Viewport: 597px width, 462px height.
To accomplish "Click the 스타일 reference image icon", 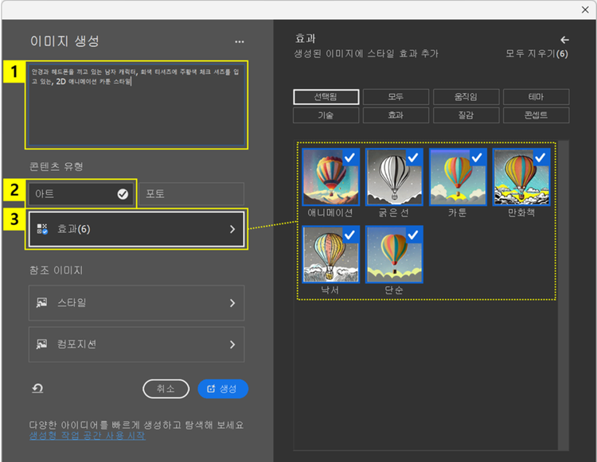I will (41, 303).
